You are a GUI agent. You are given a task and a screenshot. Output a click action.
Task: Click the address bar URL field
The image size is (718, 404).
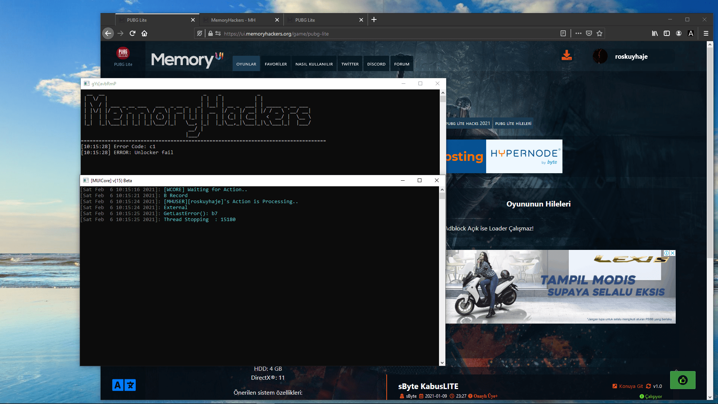point(389,34)
